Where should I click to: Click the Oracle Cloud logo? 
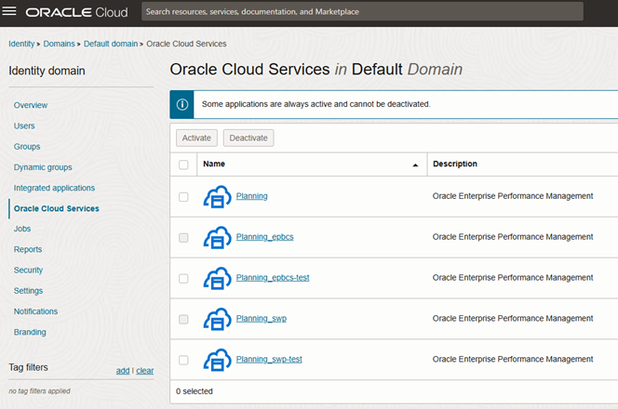coord(77,12)
